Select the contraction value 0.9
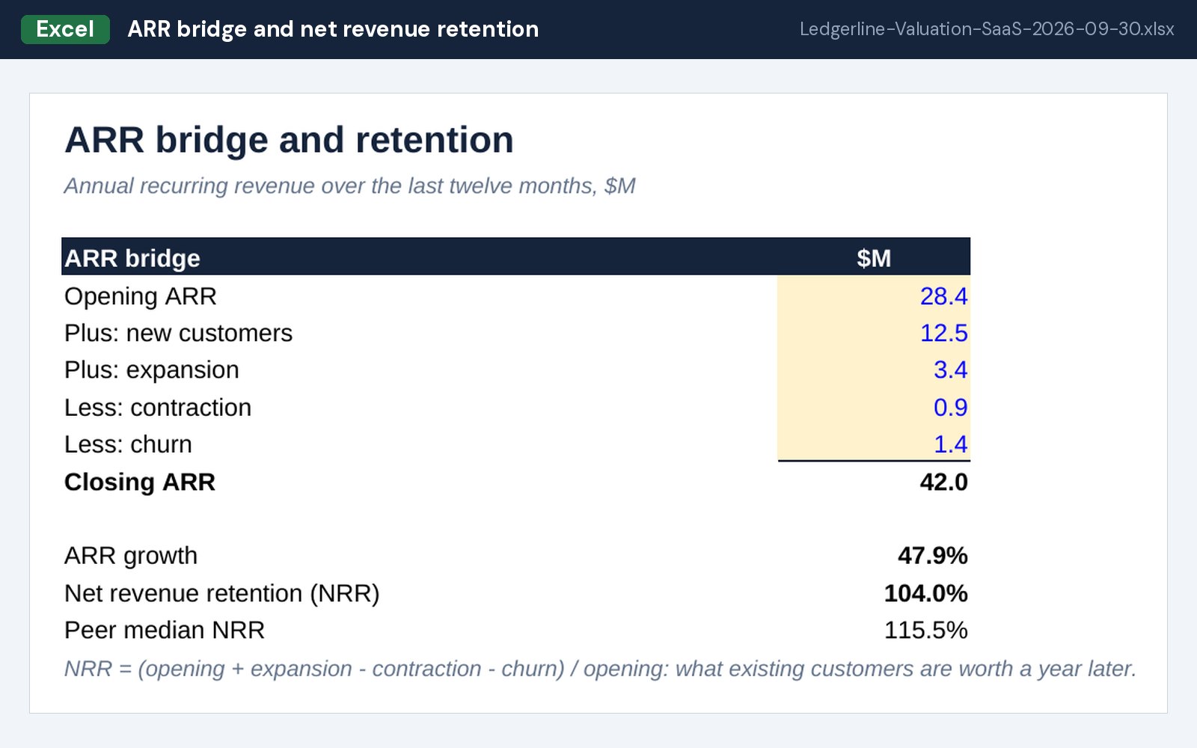 pos(950,407)
